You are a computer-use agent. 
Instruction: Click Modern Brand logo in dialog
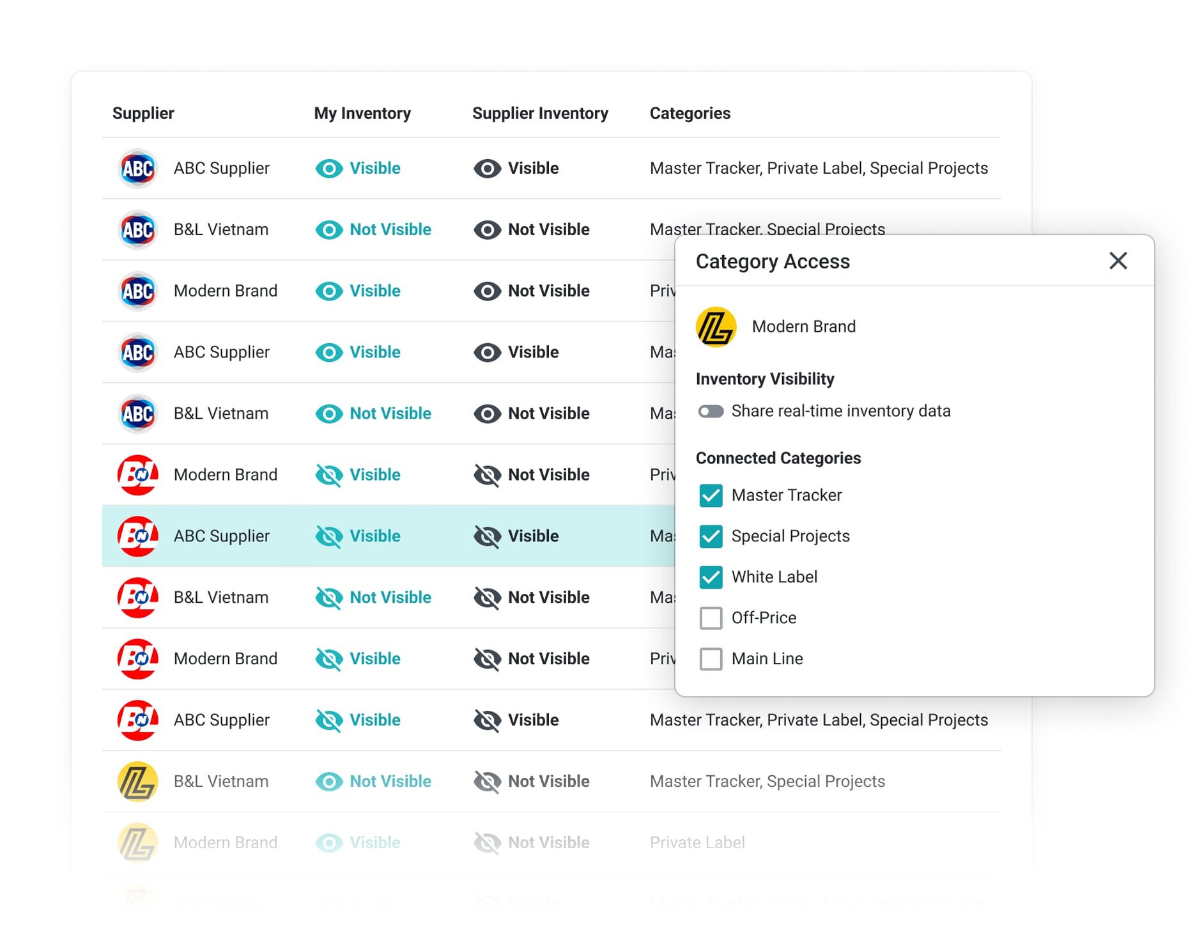click(x=716, y=327)
